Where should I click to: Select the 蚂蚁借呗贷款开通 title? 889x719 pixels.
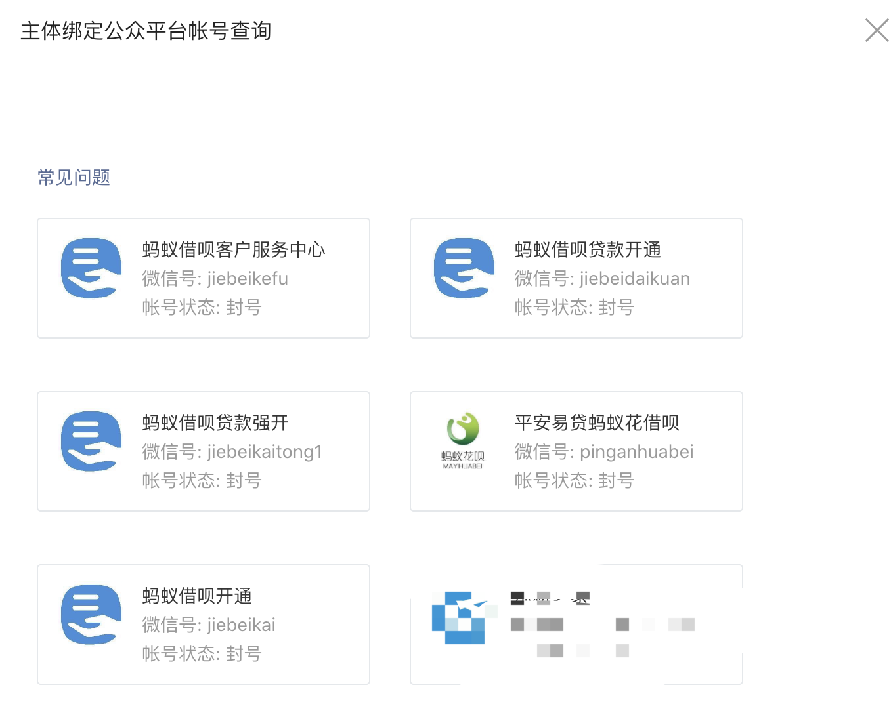click(588, 249)
